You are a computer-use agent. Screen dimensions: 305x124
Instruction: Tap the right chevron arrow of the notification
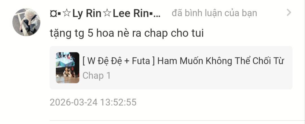tap(289, 13)
